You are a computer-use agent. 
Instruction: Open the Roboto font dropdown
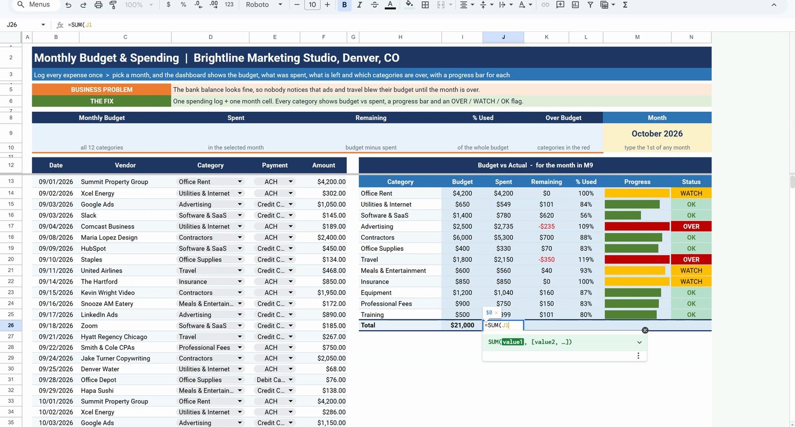pos(264,5)
